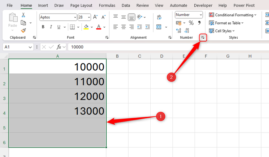Open the text orientation tool
The image size is (269, 157).
pos(140,17)
